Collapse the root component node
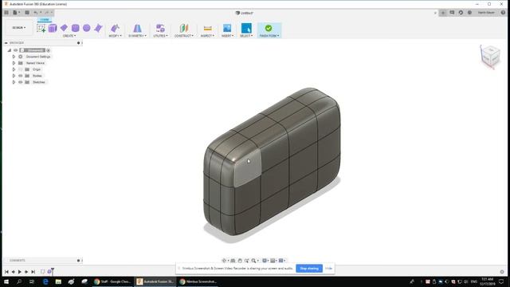 (x=9, y=50)
